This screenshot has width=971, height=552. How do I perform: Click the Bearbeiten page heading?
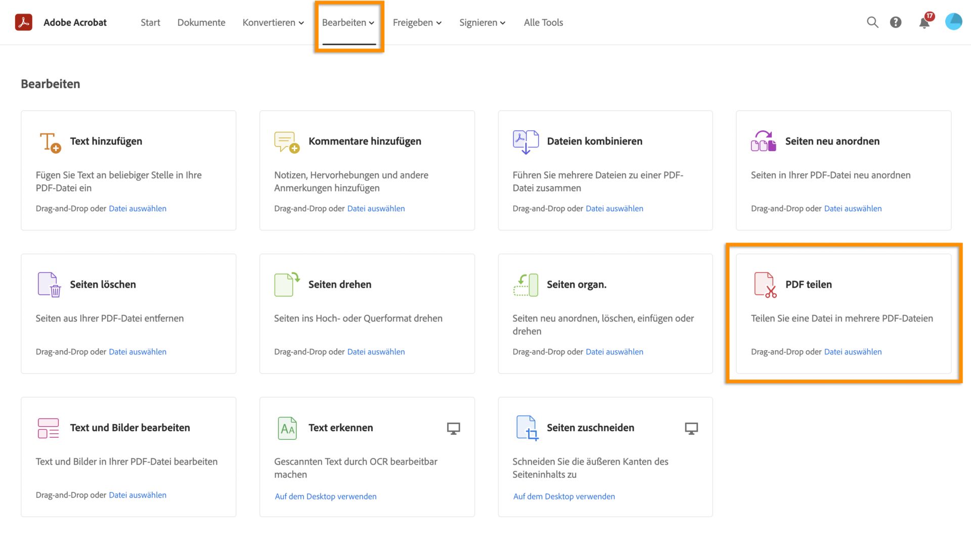point(51,84)
